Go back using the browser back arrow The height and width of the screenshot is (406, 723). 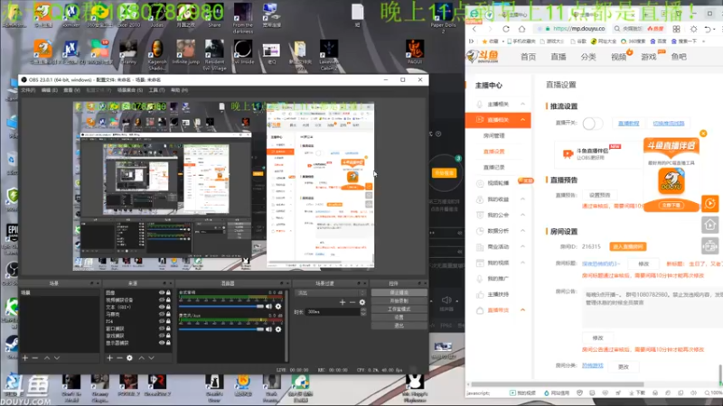click(474, 29)
